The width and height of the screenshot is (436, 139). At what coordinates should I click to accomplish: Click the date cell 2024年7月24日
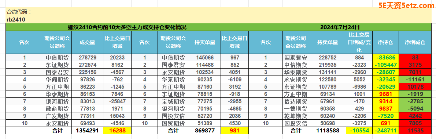(x=340, y=27)
